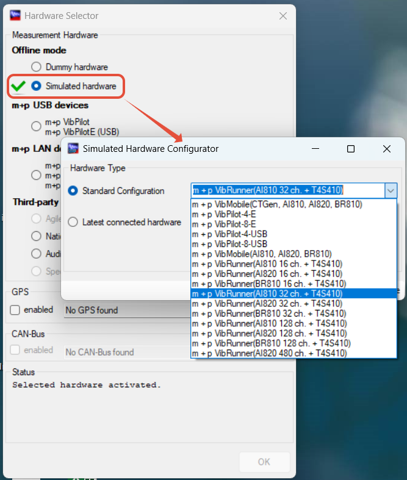Click the Hardware Selector title bar app icon
407x480 pixels.
tap(15, 15)
